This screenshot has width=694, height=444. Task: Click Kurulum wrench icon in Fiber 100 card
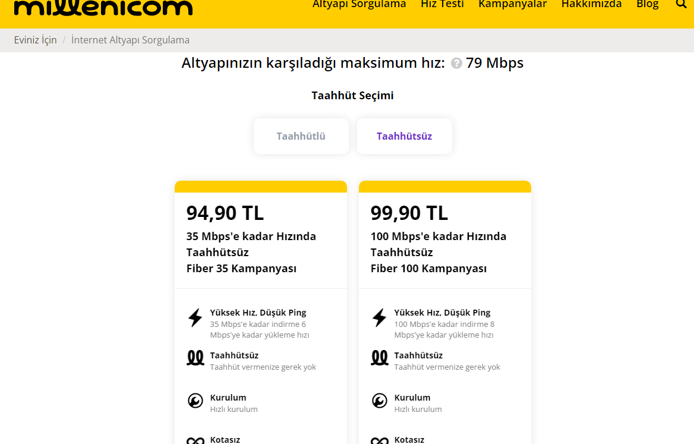click(380, 401)
